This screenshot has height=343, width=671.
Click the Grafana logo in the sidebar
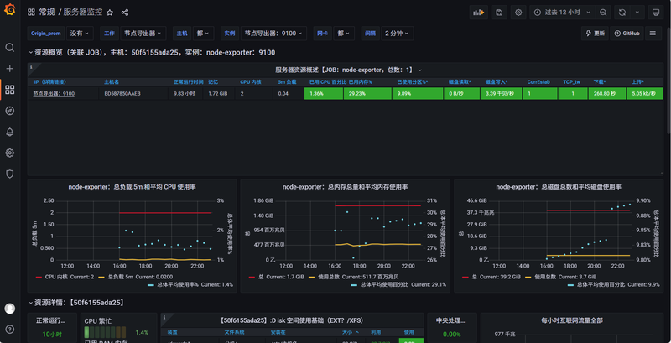pyautogui.click(x=10, y=11)
